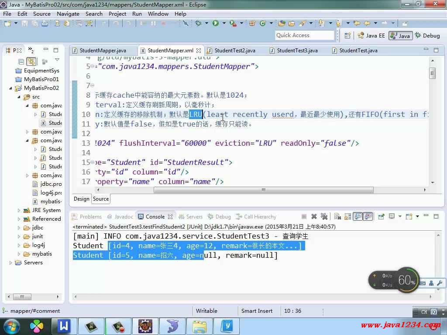447x335 pixels.
Task: Click the green Run toolbar icon
Action: click(216, 24)
